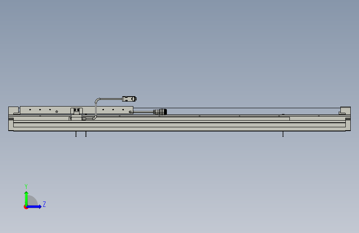Image resolution: width=359 pixels, height=233 pixels.
Task: Click the small circular hole on the carriage
Action: click(x=57, y=112)
